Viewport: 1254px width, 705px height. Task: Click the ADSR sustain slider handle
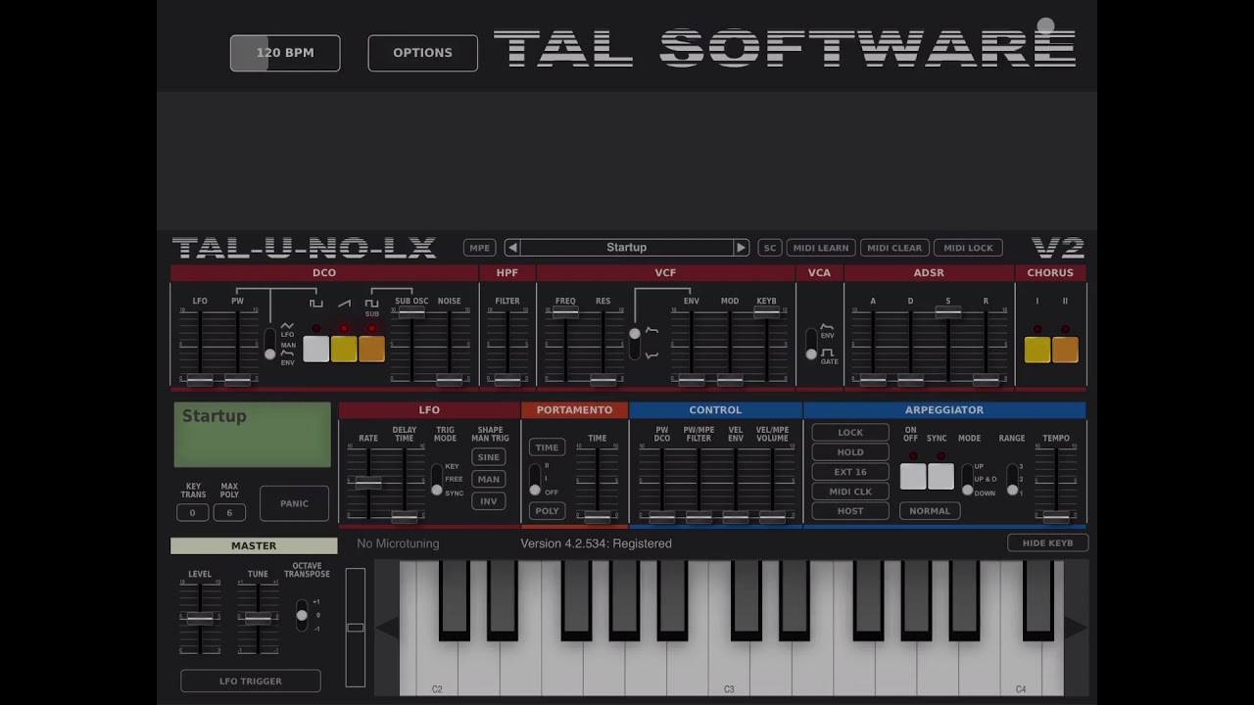[x=947, y=312]
